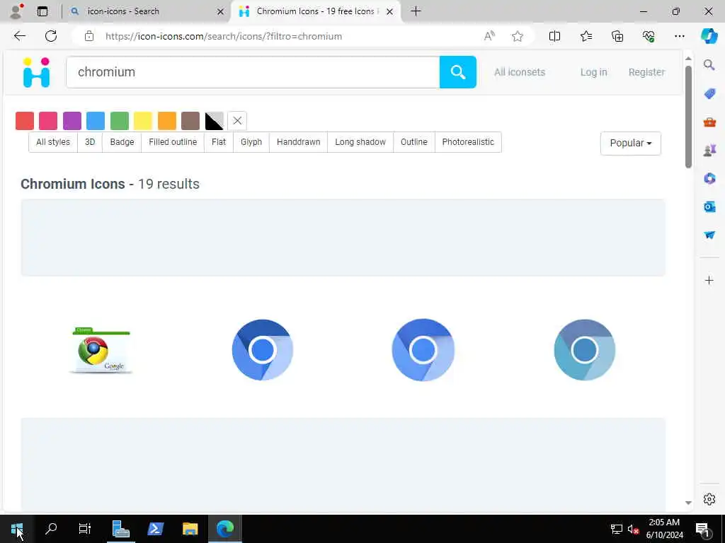Open sidebar Tools briefcase icon
Image resolution: width=725 pixels, height=543 pixels.
point(709,122)
